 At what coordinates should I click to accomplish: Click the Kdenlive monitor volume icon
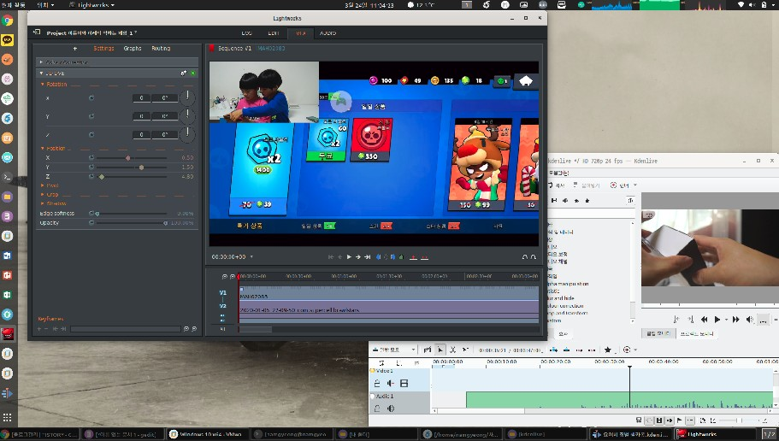click(750, 320)
